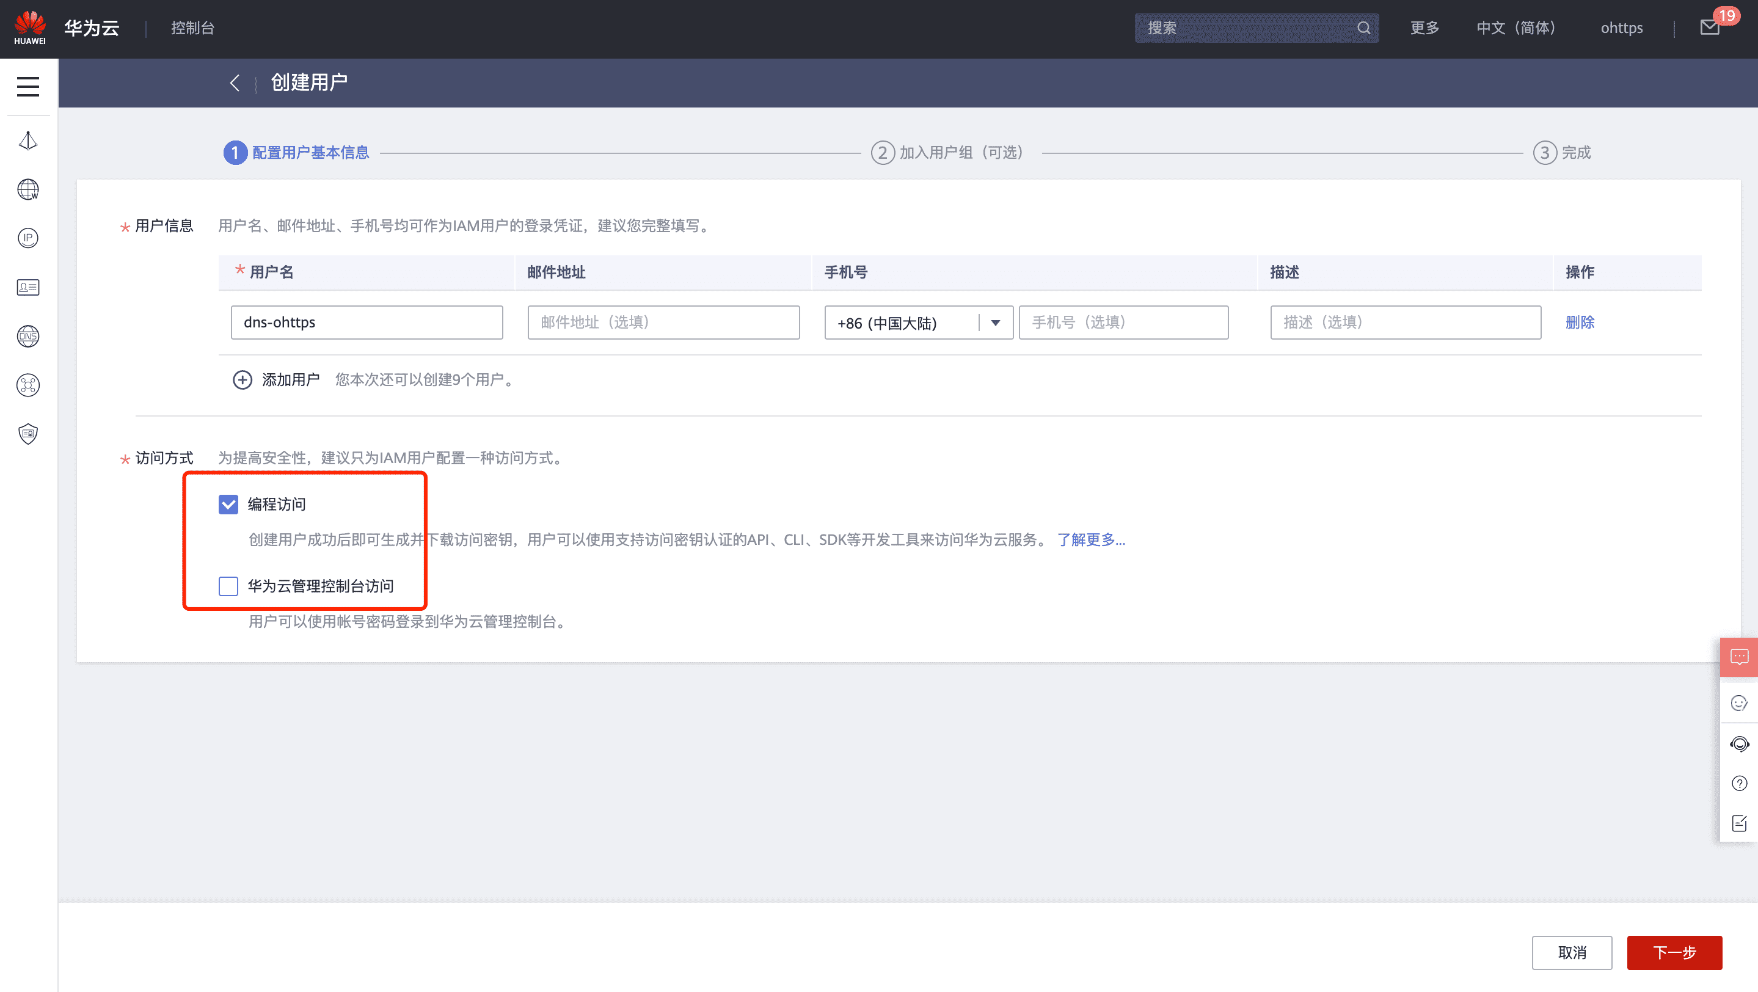Focus the 用户名 field containing dns-ohttps
The image size is (1758, 992).
click(367, 323)
